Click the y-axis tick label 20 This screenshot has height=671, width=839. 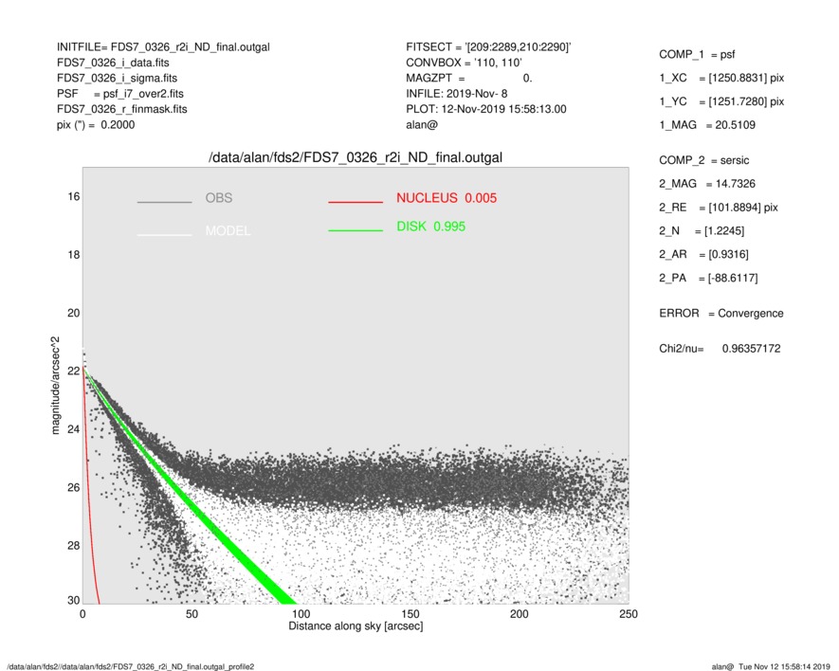tap(74, 313)
